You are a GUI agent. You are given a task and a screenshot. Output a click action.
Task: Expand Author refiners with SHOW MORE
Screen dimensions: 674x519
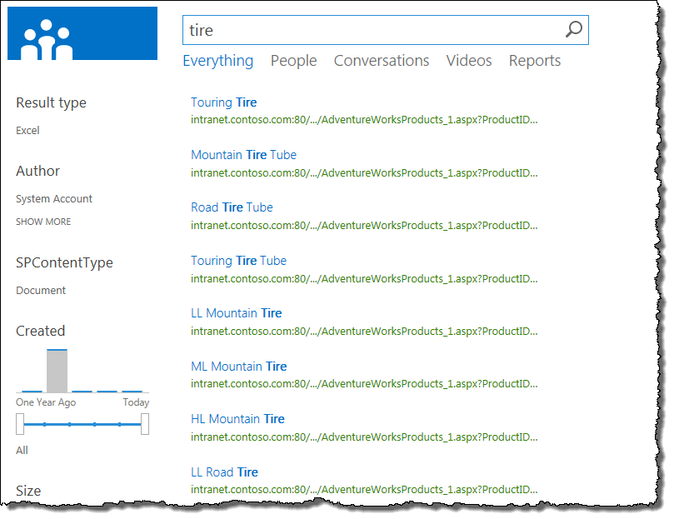point(42,221)
